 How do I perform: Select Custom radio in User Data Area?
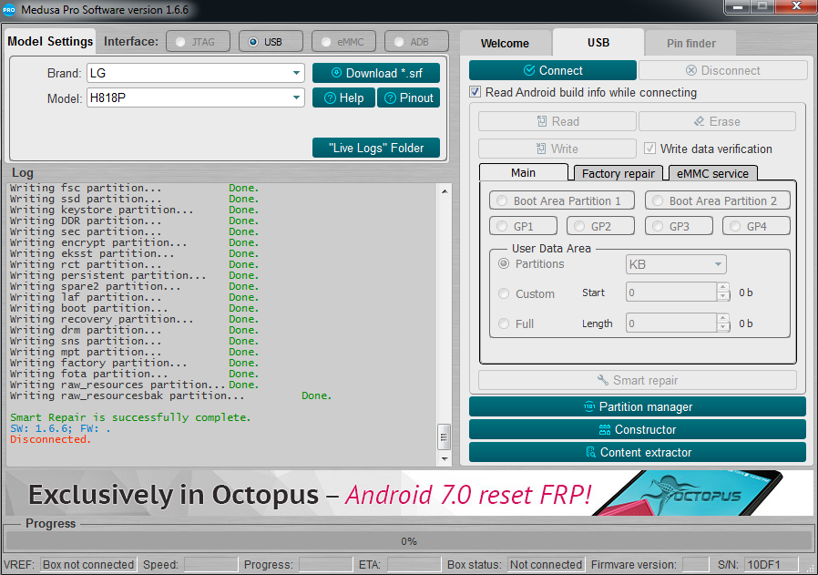click(504, 293)
